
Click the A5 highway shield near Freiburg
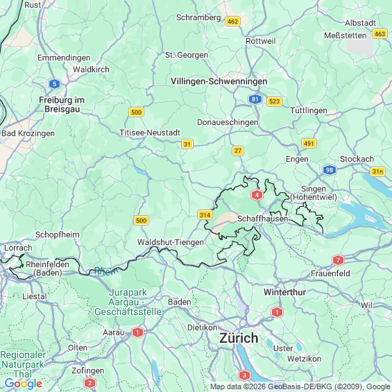pyautogui.click(x=55, y=84)
